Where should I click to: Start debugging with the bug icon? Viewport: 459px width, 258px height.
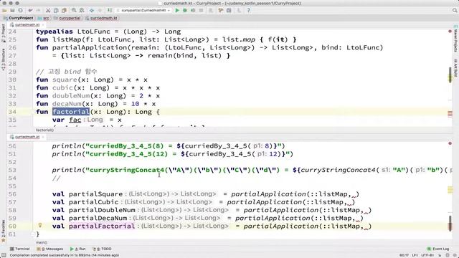[185, 11]
